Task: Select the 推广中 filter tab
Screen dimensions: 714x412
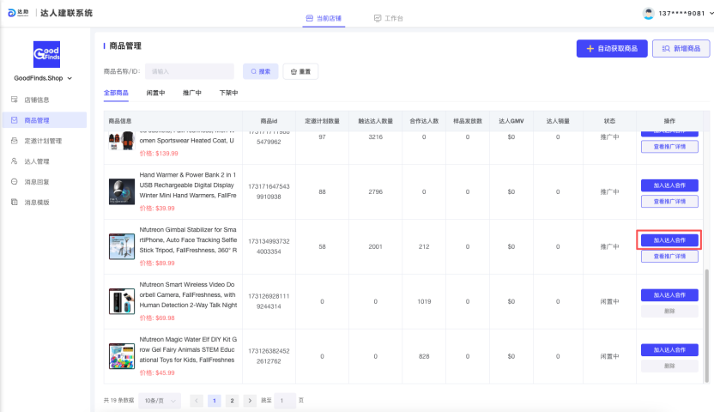Action: pos(192,93)
